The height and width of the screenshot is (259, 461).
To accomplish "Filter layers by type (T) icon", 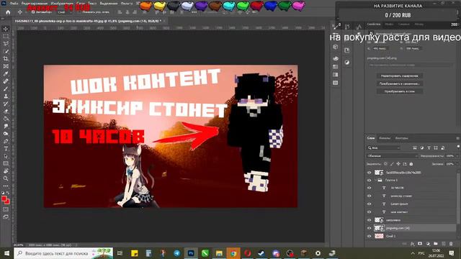I will [x=429, y=147].
